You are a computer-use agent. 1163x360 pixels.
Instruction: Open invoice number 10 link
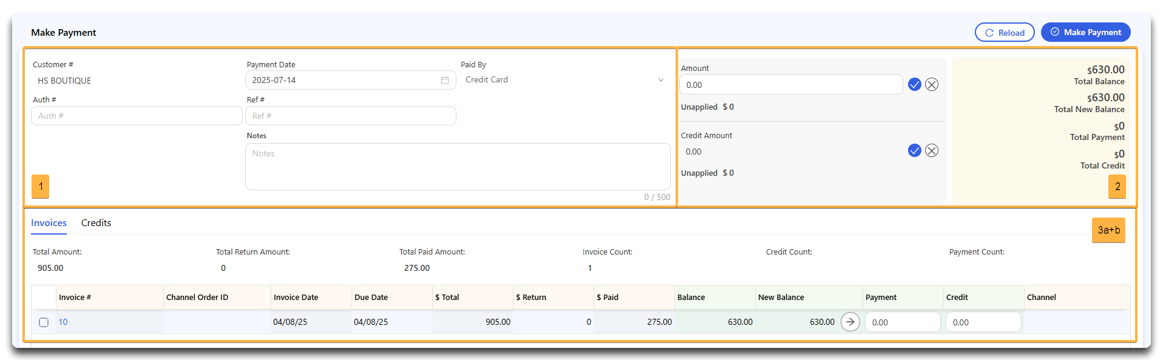(x=63, y=322)
